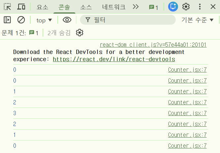Toggle the console sidebar panel
The width and height of the screenshot is (220, 153).
coord(7,20)
